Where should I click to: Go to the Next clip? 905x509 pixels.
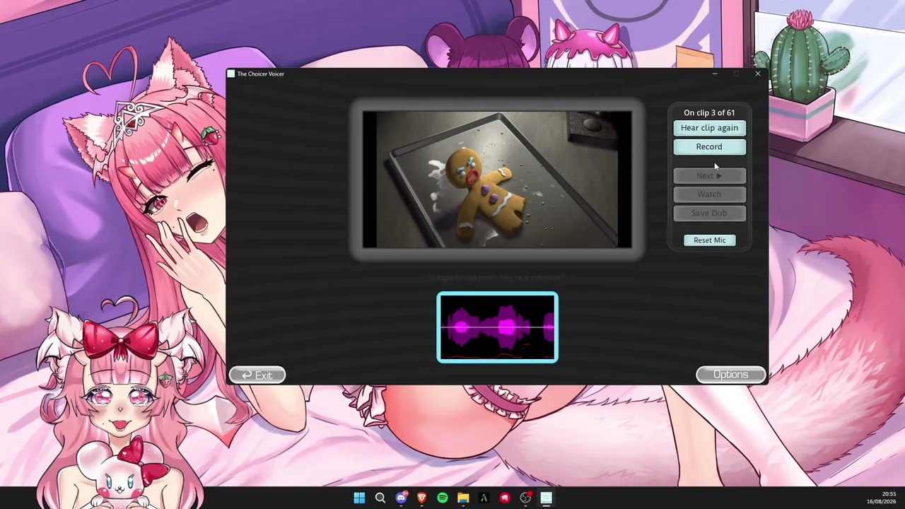[x=709, y=175]
